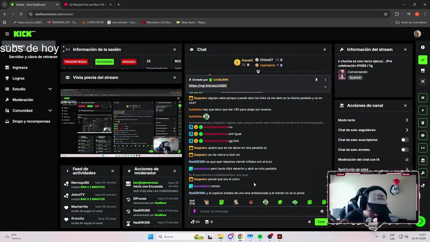Click the info icon in the right rail

tap(423, 47)
